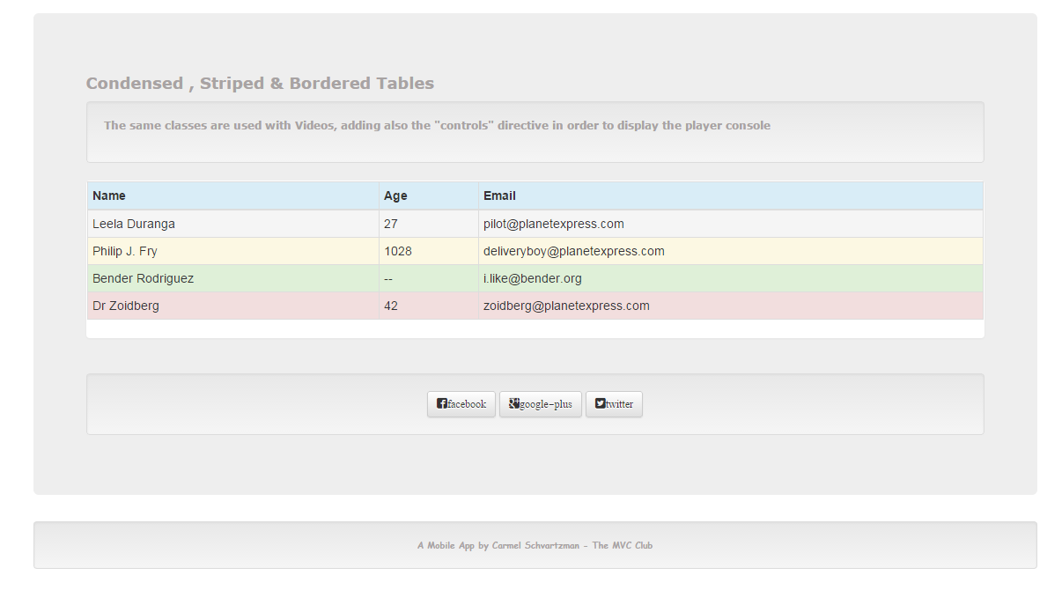Click the Facebook "f" icon

click(440, 403)
